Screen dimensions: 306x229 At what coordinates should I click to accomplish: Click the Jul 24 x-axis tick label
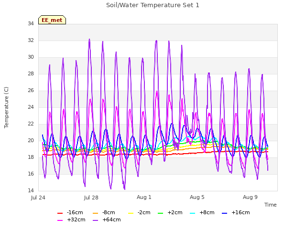38,198
